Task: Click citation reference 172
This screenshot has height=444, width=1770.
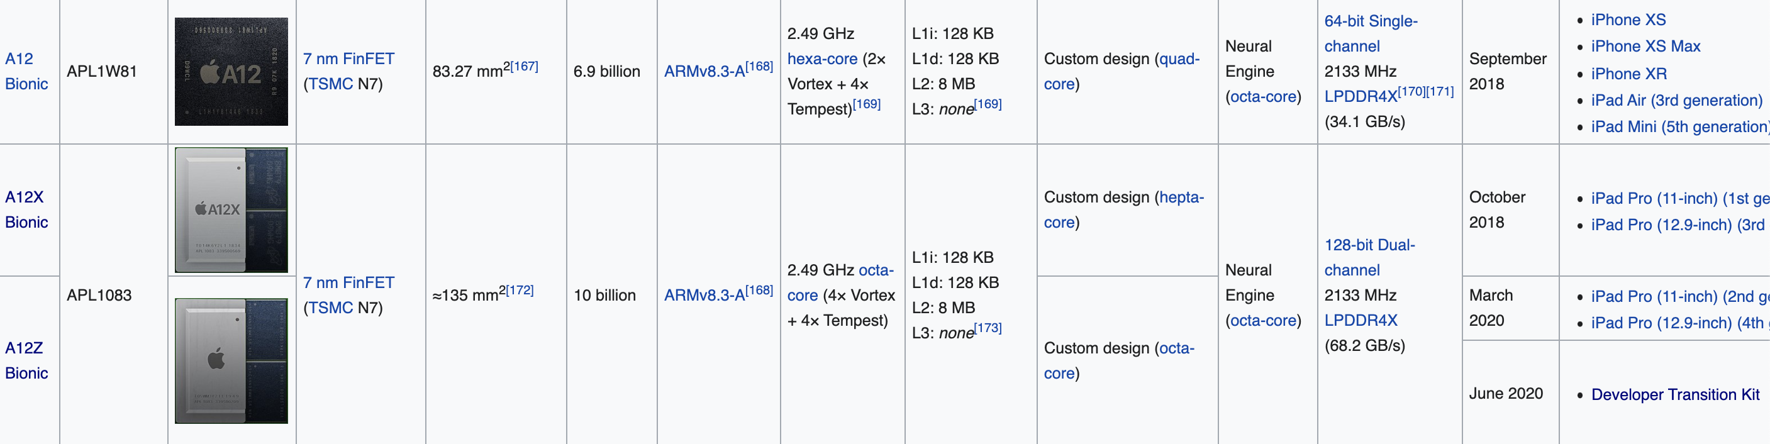Action: pyautogui.click(x=520, y=290)
